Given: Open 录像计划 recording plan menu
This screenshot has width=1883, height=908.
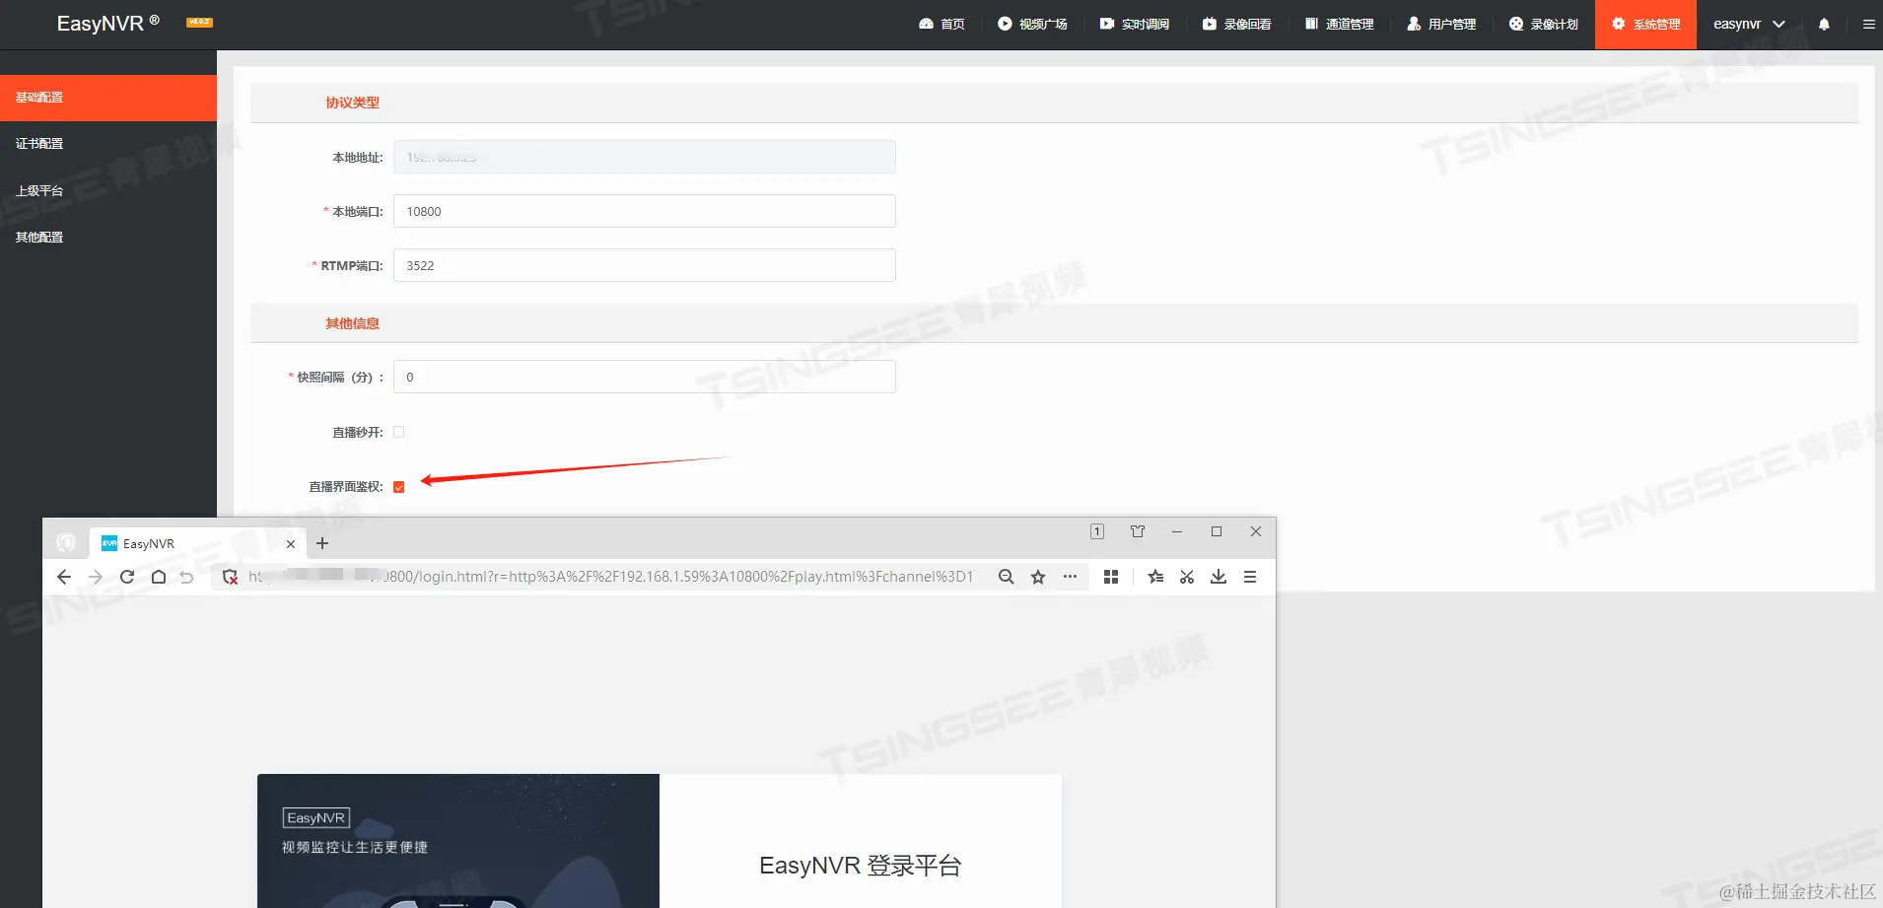Looking at the screenshot, I should click(1544, 24).
